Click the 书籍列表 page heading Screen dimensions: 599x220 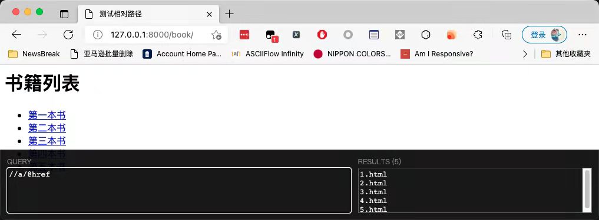(42, 84)
